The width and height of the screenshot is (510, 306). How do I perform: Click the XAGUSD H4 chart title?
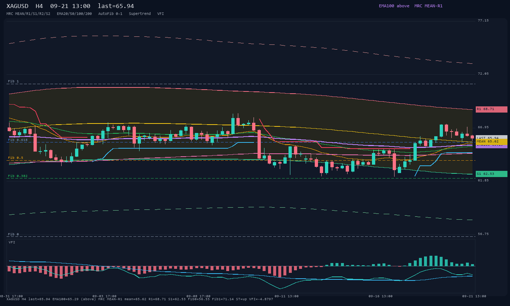click(70, 6)
